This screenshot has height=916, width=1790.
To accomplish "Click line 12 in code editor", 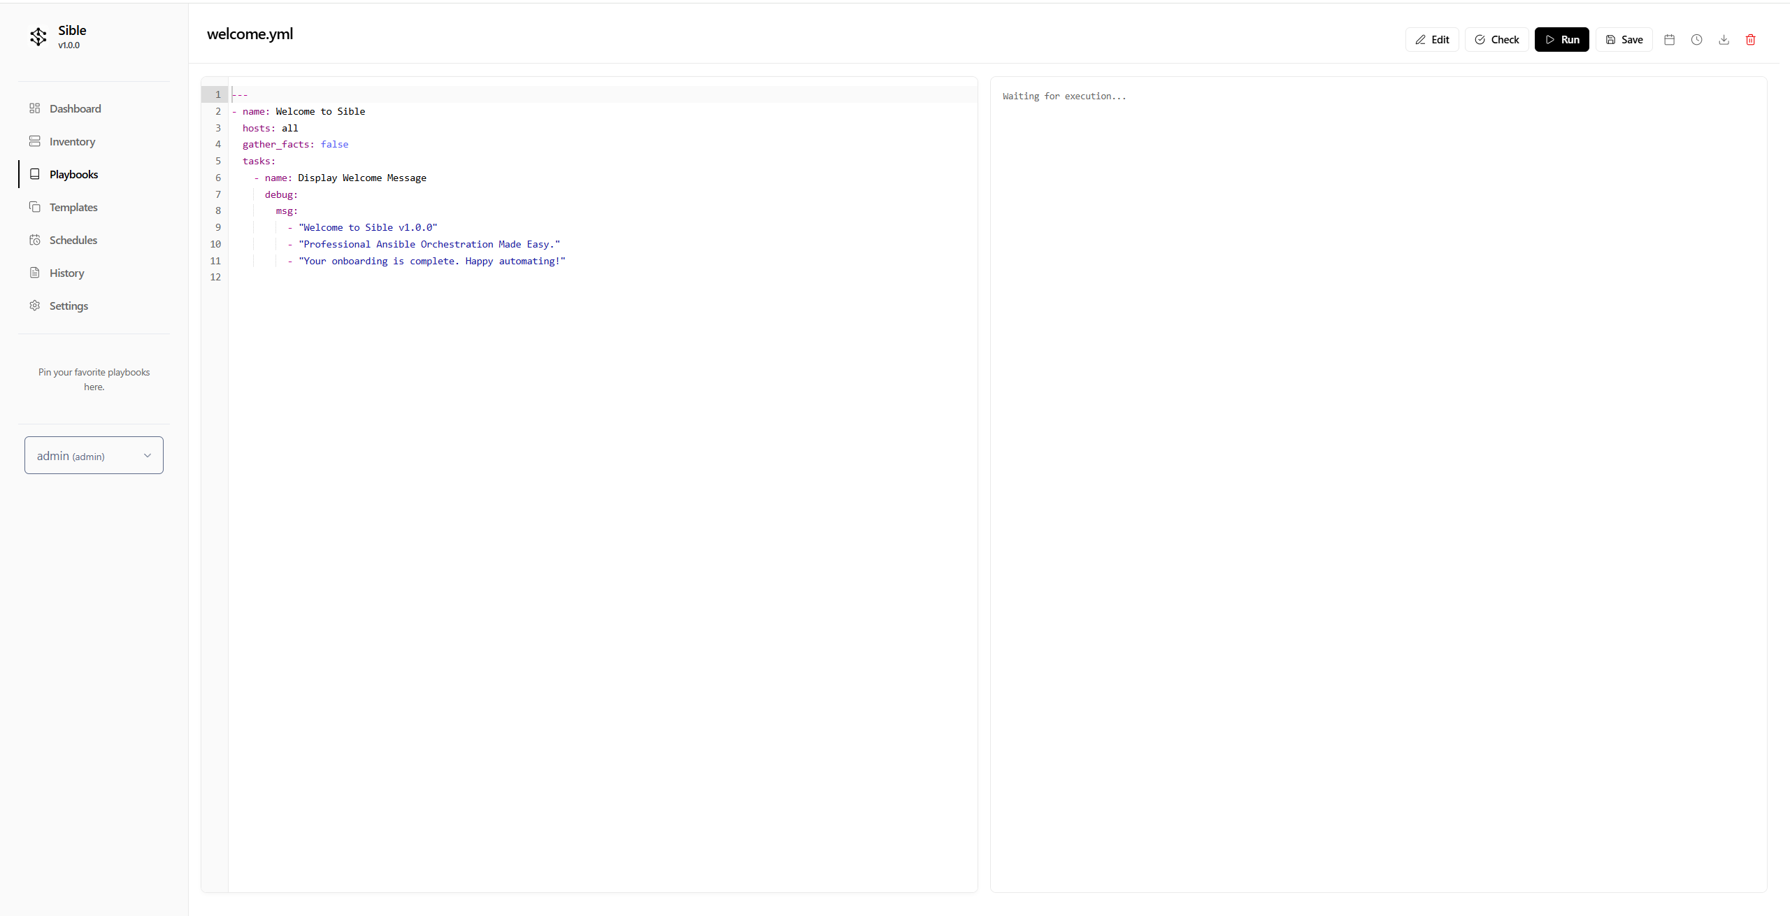I will pos(420,278).
